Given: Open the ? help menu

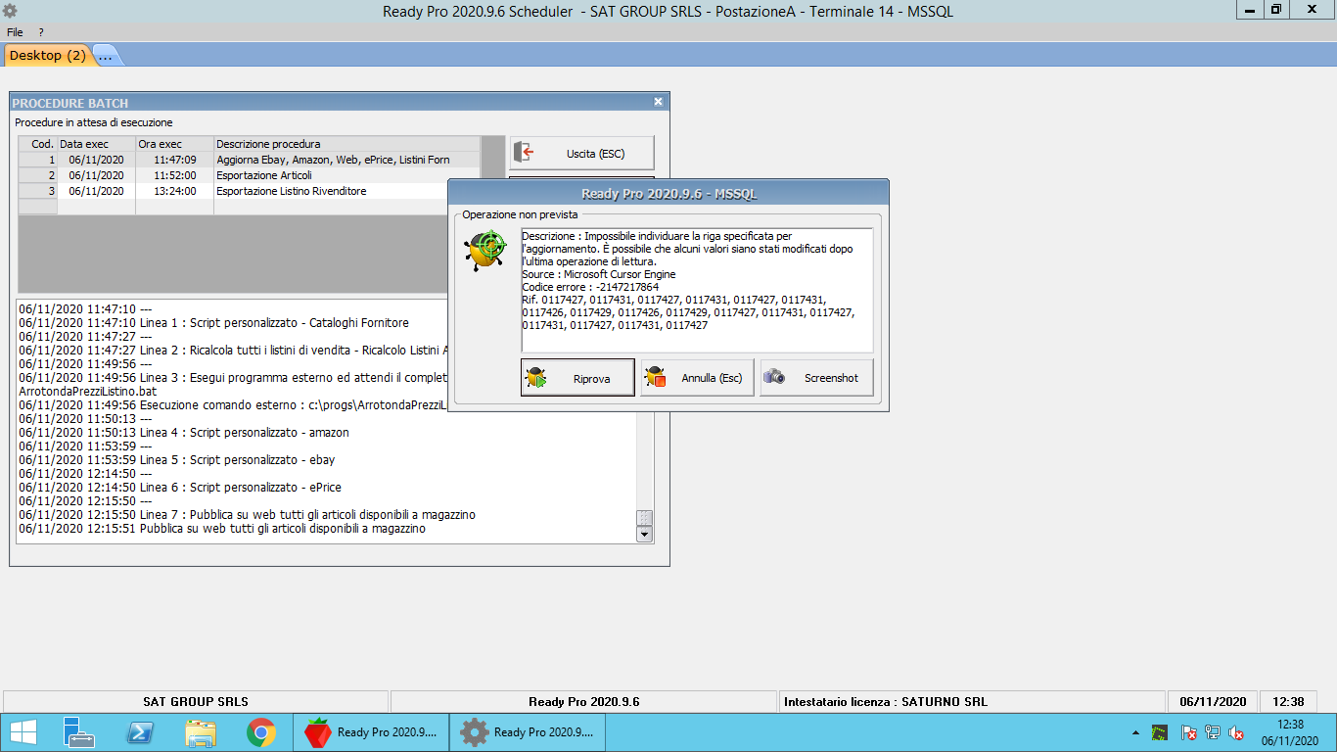Looking at the screenshot, I should point(41,32).
